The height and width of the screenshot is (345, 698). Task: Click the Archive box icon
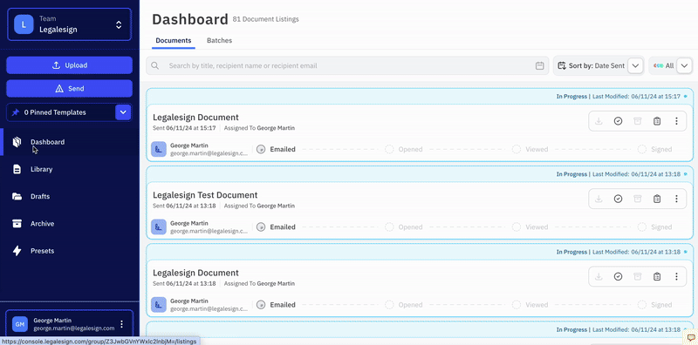pyautogui.click(x=17, y=224)
